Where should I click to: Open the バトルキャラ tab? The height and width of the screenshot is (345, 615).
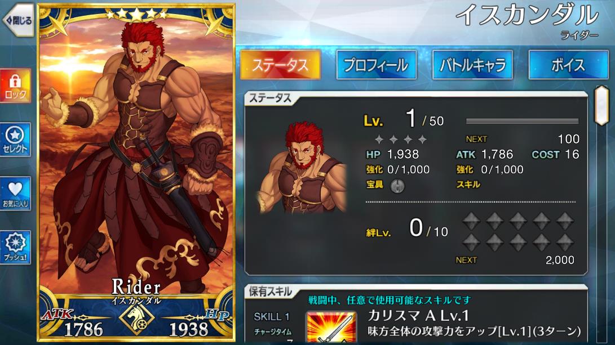pyautogui.click(x=472, y=65)
